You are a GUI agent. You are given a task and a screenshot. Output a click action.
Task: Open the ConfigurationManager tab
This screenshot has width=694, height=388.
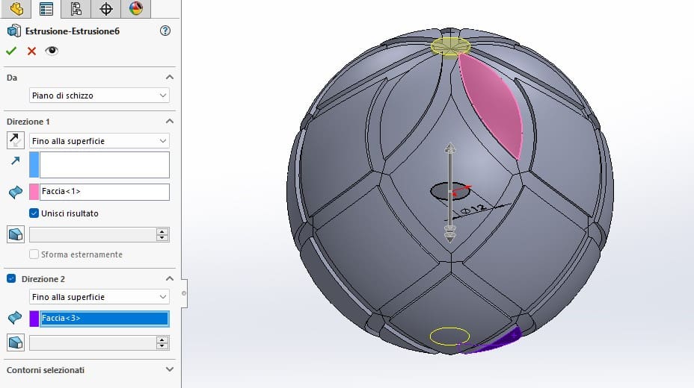point(76,9)
